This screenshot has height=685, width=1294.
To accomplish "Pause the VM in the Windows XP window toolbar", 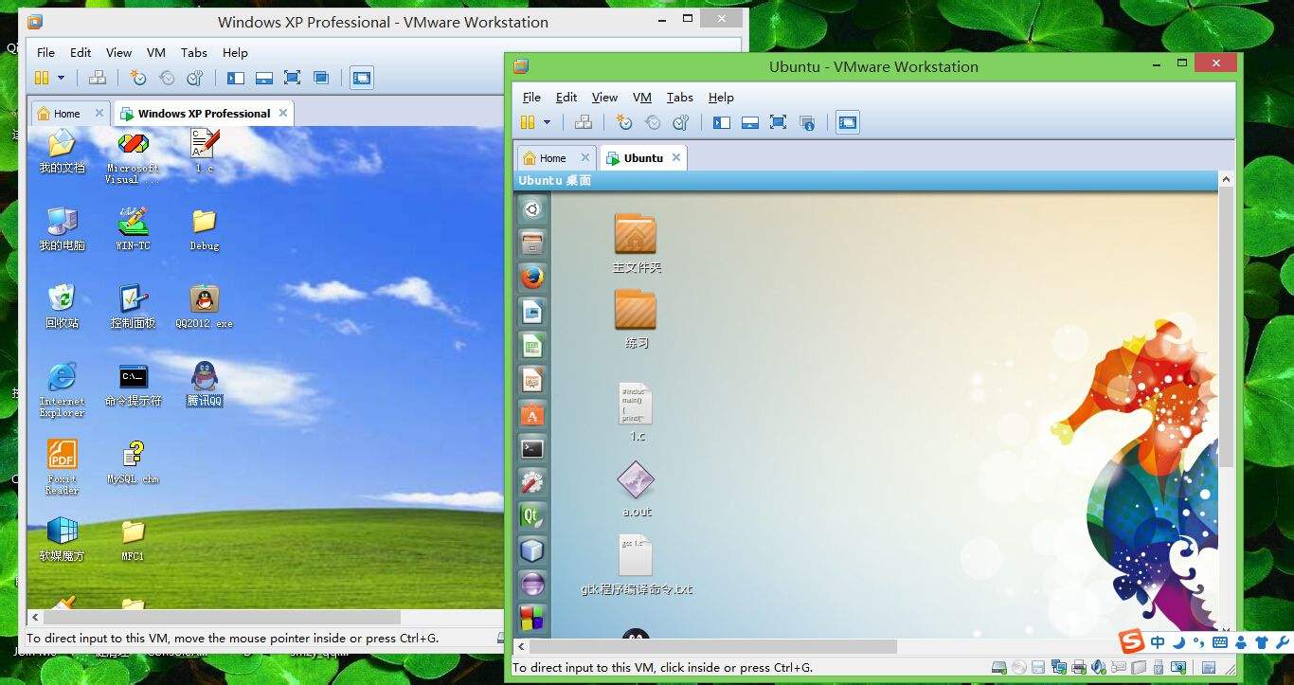I will pyautogui.click(x=42, y=78).
